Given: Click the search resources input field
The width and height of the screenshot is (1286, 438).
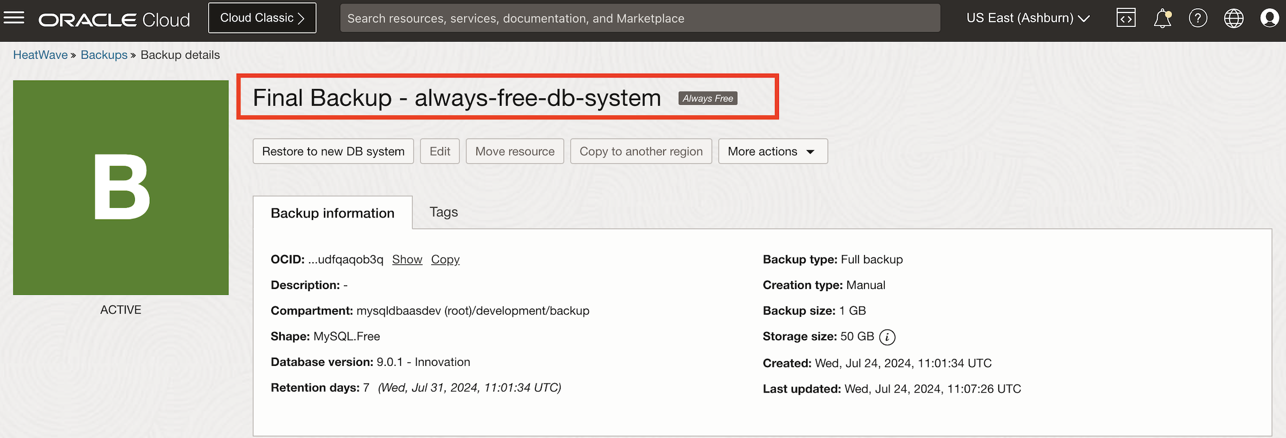Looking at the screenshot, I should click(x=640, y=18).
